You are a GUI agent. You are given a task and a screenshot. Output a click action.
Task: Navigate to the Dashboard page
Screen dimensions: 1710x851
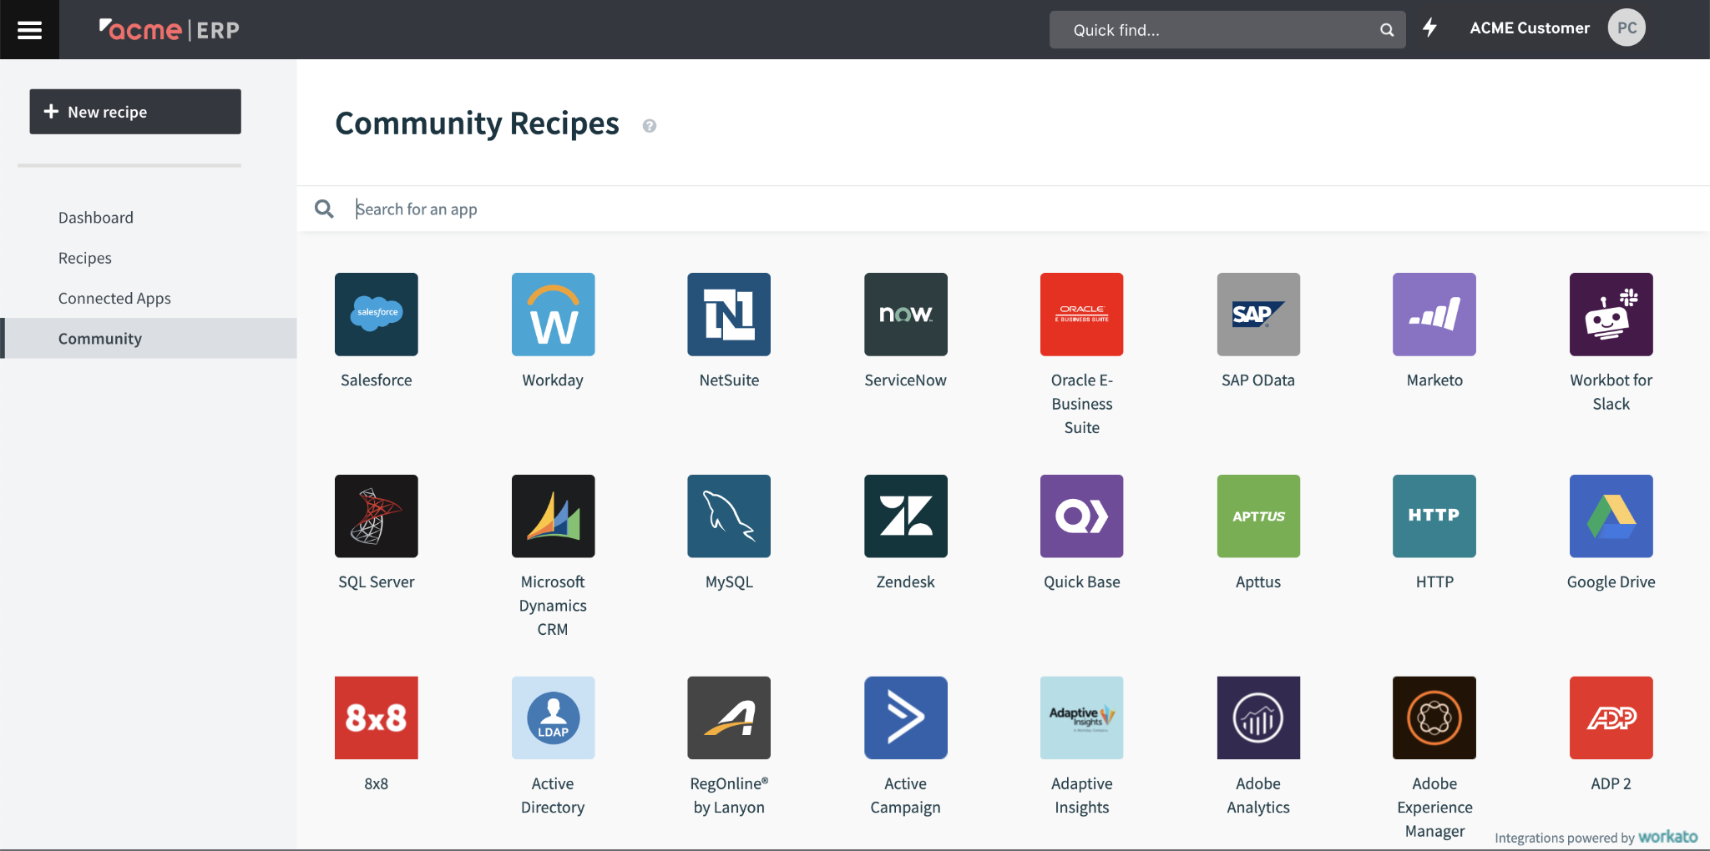pyautogui.click(x=95, y=217)
